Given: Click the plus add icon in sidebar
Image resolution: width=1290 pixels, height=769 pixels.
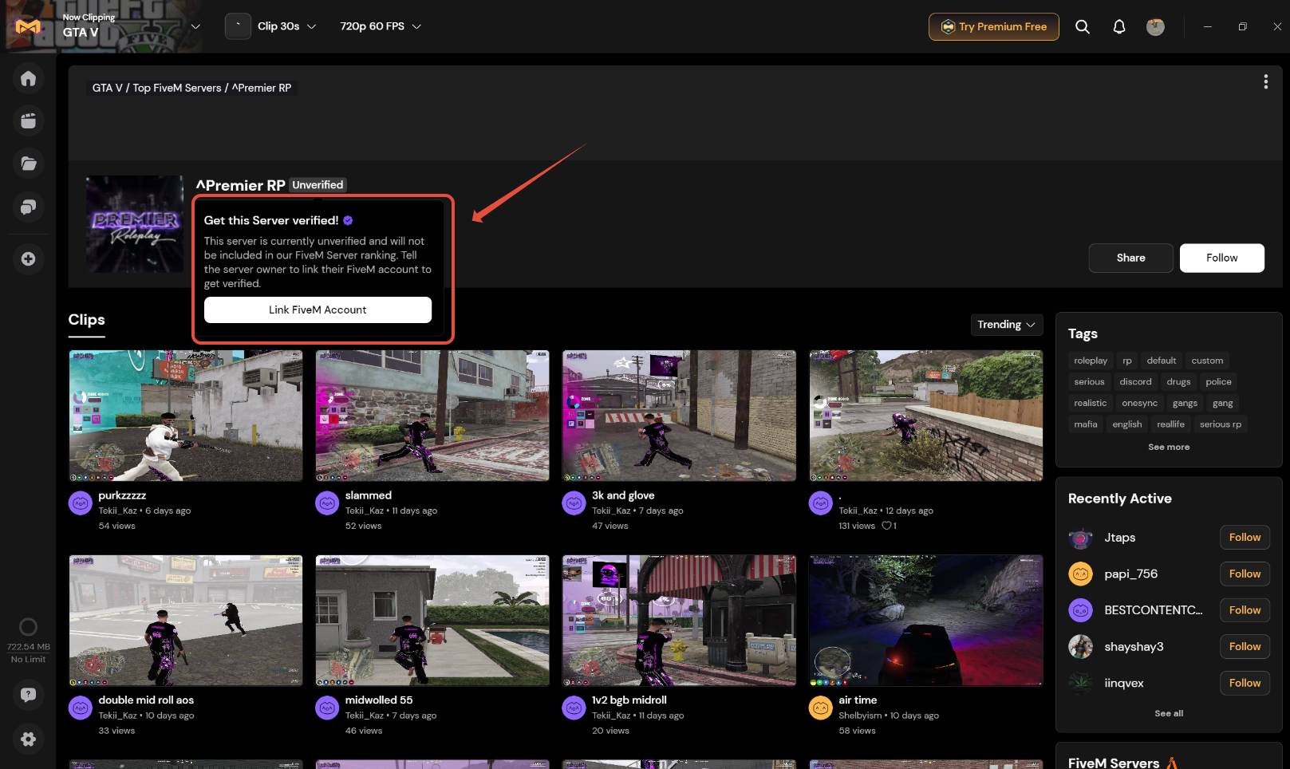Looking at the screenshot, I should pyautogui.click(x=28, y=258).
